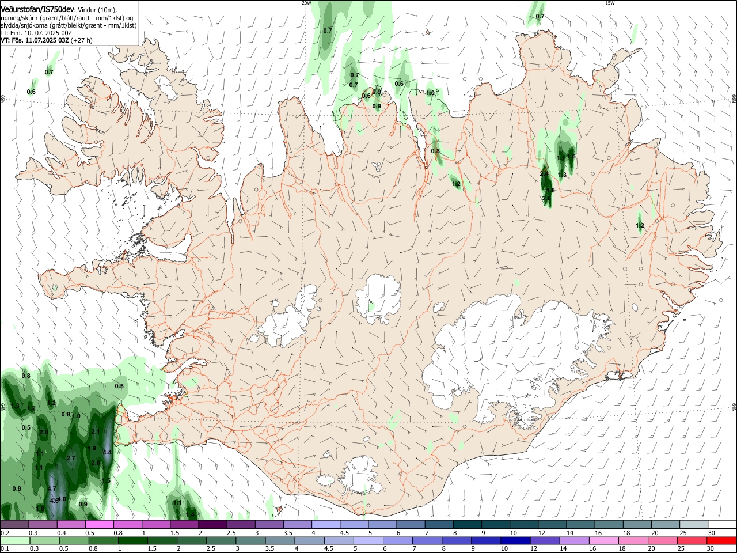
Task: Select darkest purple swatch between 2 and 2.5
Action: (x=212, y=525)
